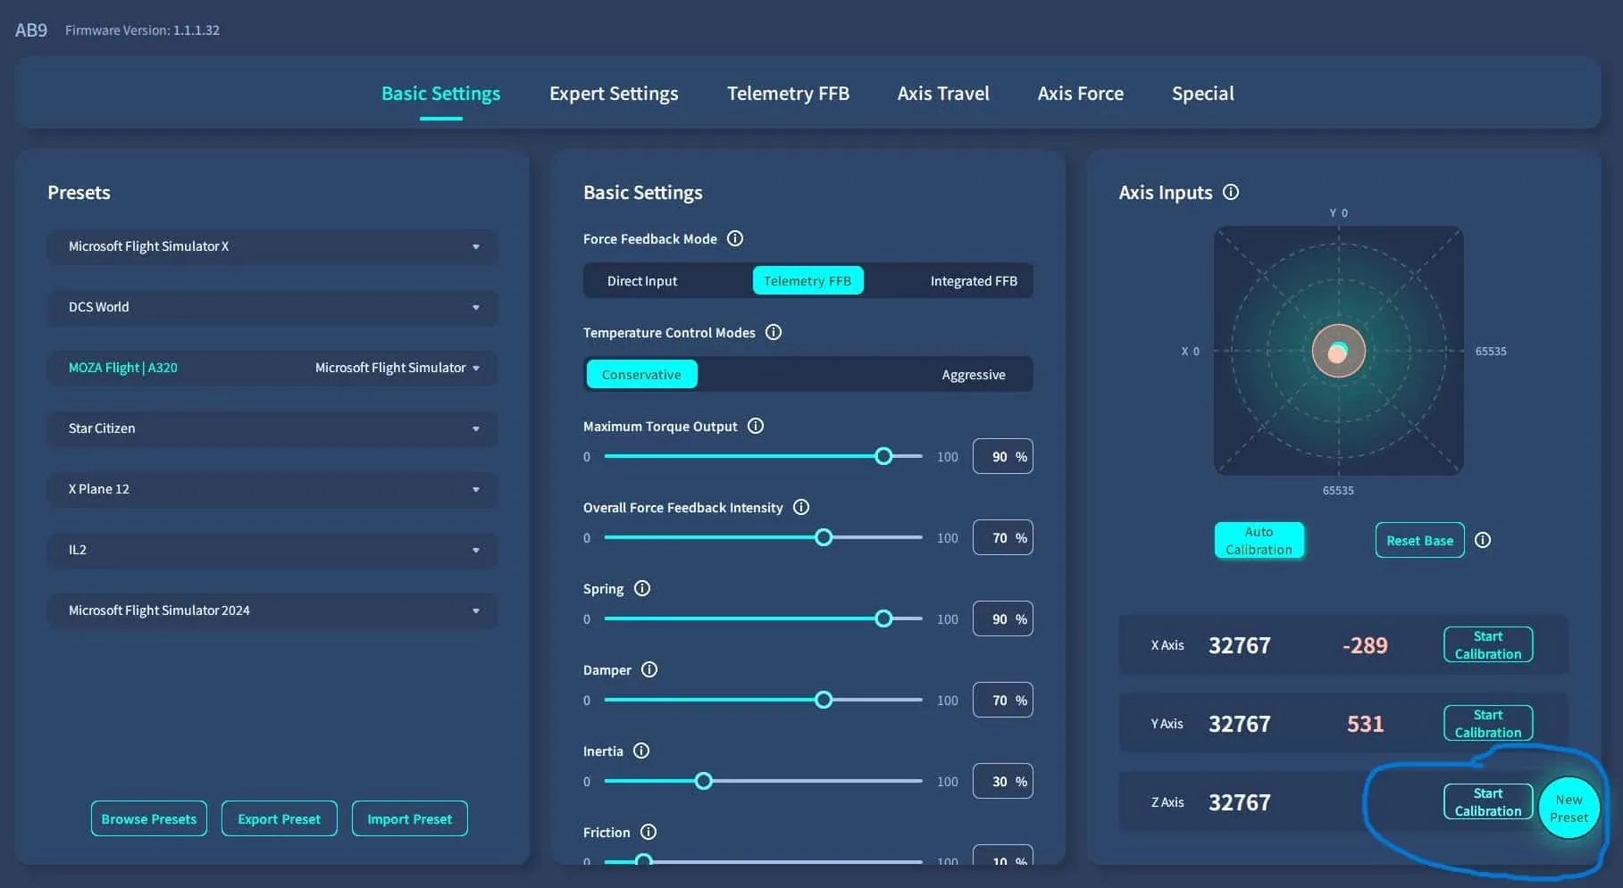Click the Spring percentage input field
1623x888 pixels.
point(1002,618)
